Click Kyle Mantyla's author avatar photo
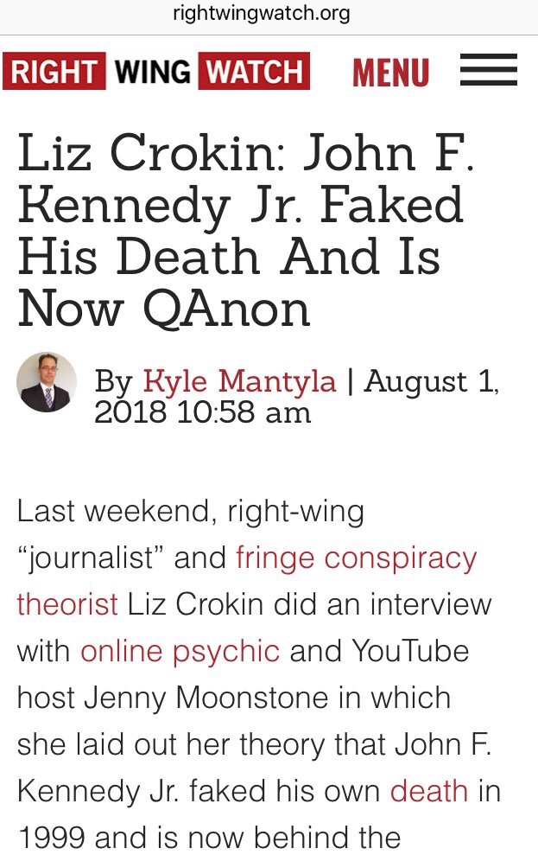This screenshot has height=861, width=538. coord(47,382)
